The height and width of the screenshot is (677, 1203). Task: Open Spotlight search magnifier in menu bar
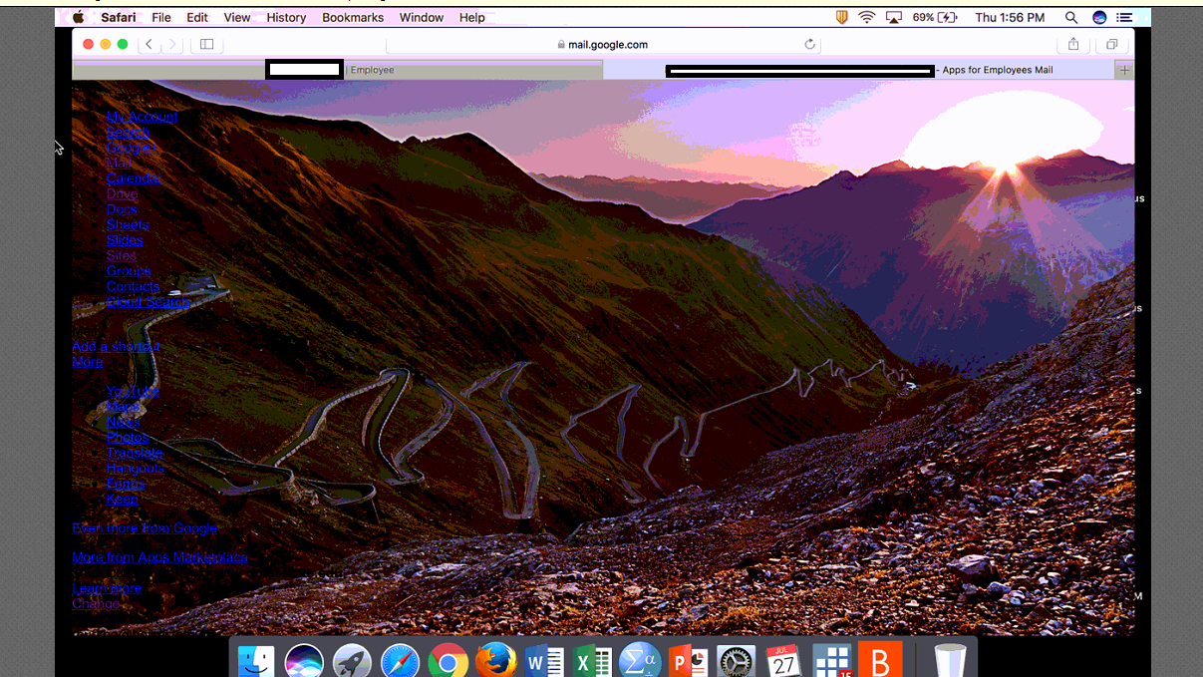tap(1071, 17)
